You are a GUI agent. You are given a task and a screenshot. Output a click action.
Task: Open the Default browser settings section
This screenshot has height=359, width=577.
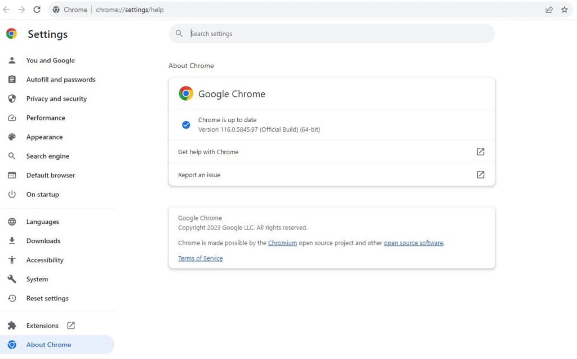(50, 175)
